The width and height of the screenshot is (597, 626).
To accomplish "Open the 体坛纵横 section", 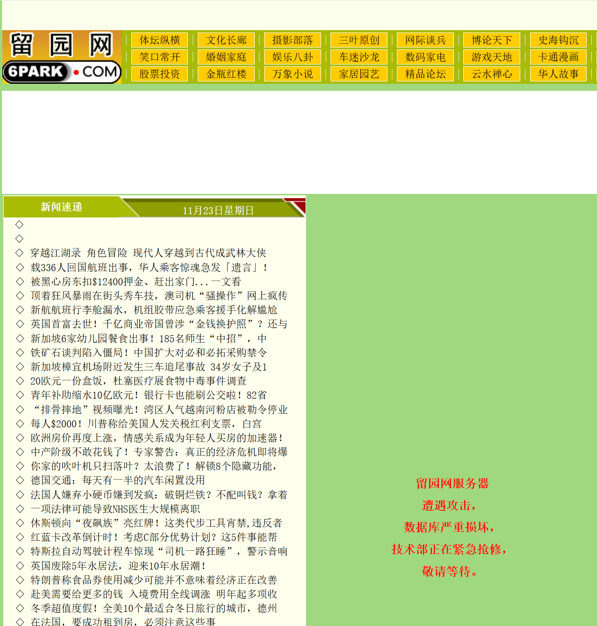I will tap(160, 40).
